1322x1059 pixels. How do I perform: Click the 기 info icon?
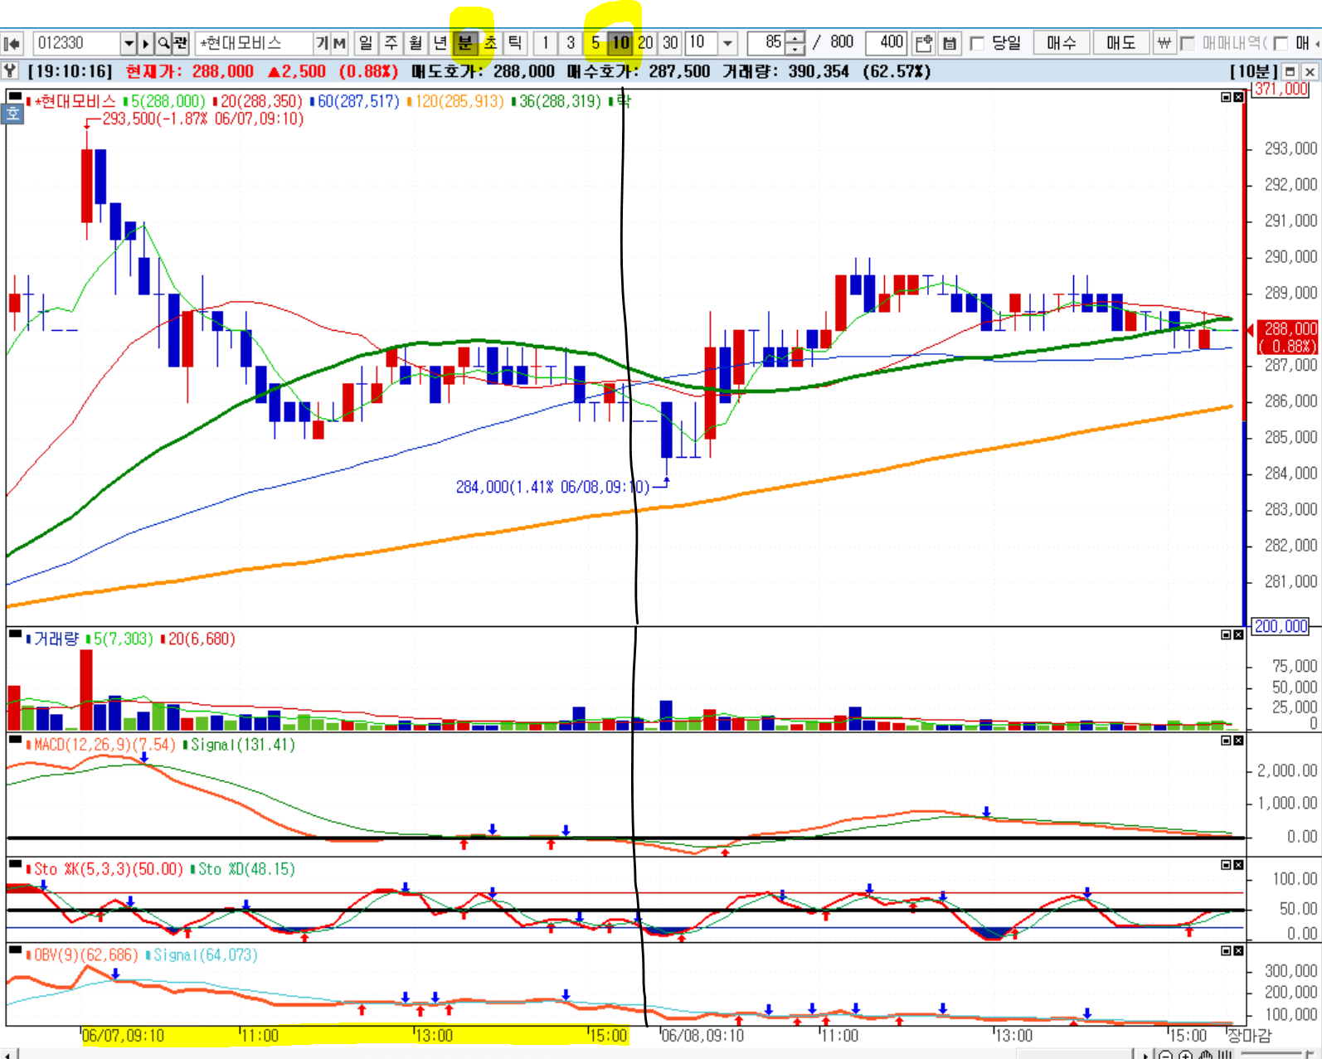(322, 43)
